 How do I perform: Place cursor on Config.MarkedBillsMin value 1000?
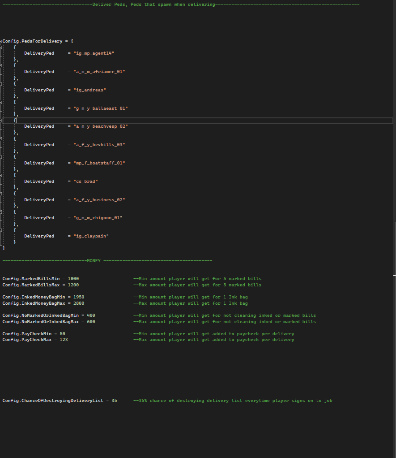tap(73, 278)
